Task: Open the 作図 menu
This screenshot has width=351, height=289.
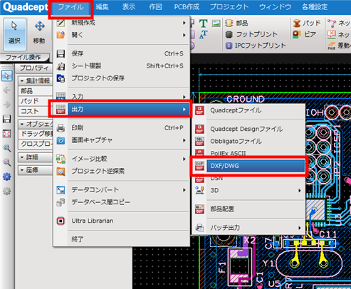Action: [155, 7]
